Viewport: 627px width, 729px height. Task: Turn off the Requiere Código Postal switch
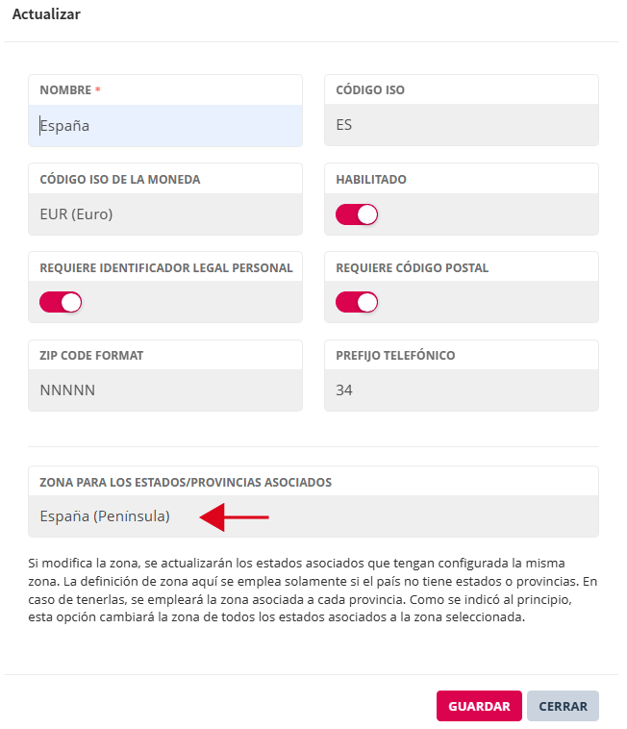click(x=357, y=302)
